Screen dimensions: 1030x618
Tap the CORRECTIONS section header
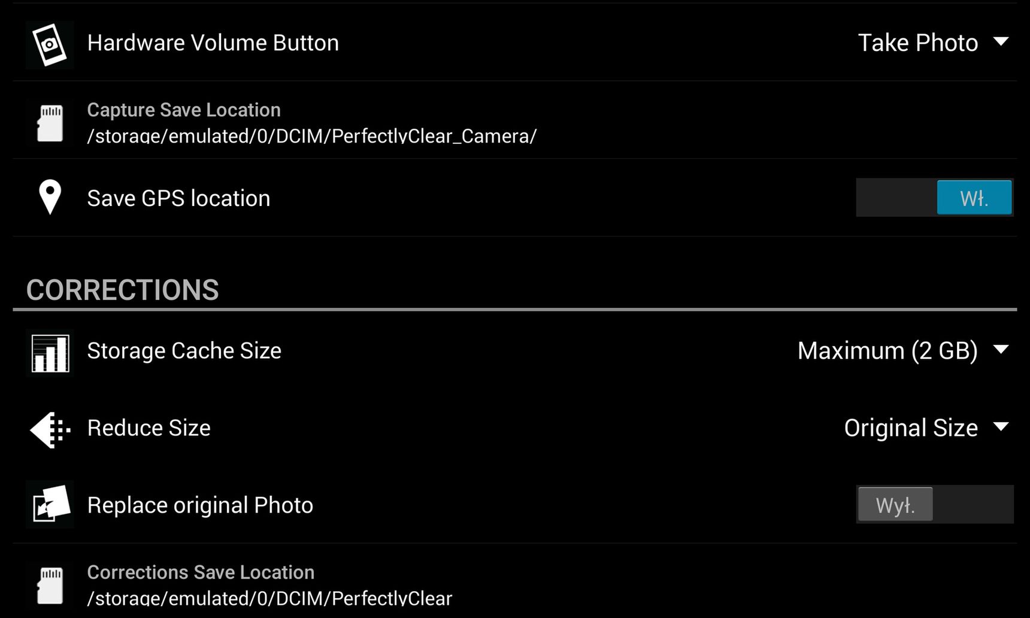(x=123, y=290)
